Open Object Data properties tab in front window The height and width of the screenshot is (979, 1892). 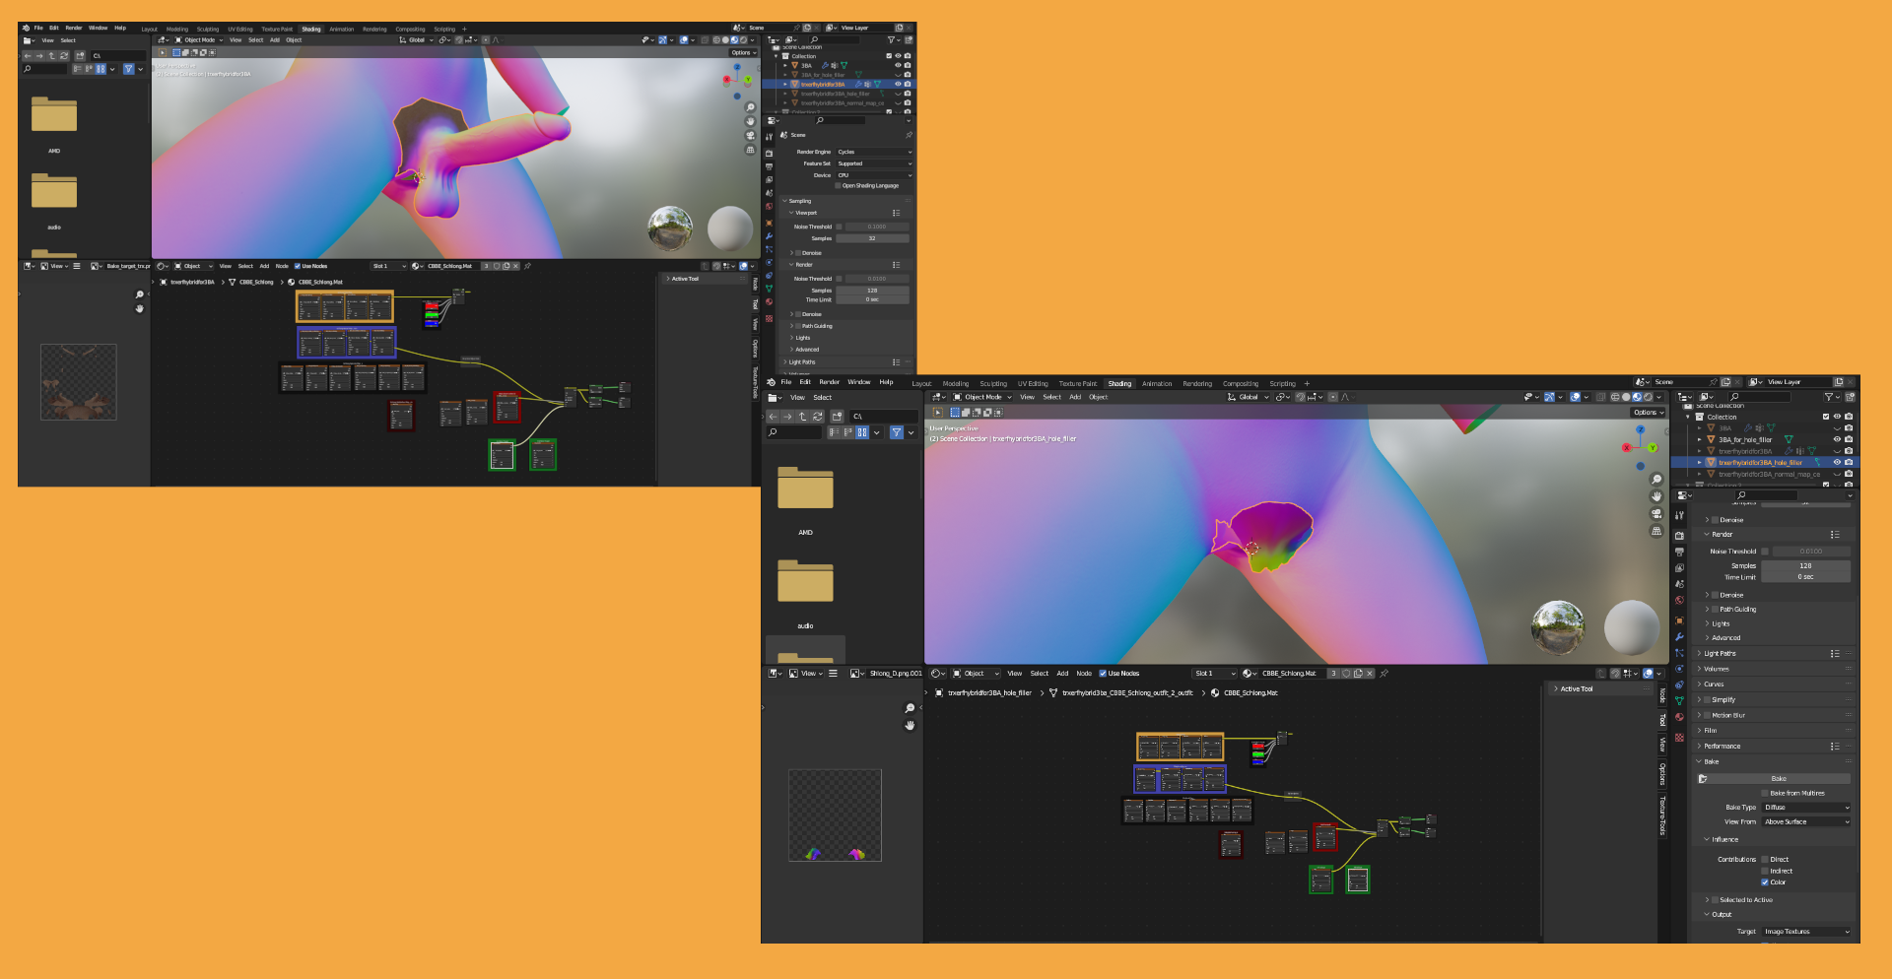pyautogui.click(x=1679, y=700)
